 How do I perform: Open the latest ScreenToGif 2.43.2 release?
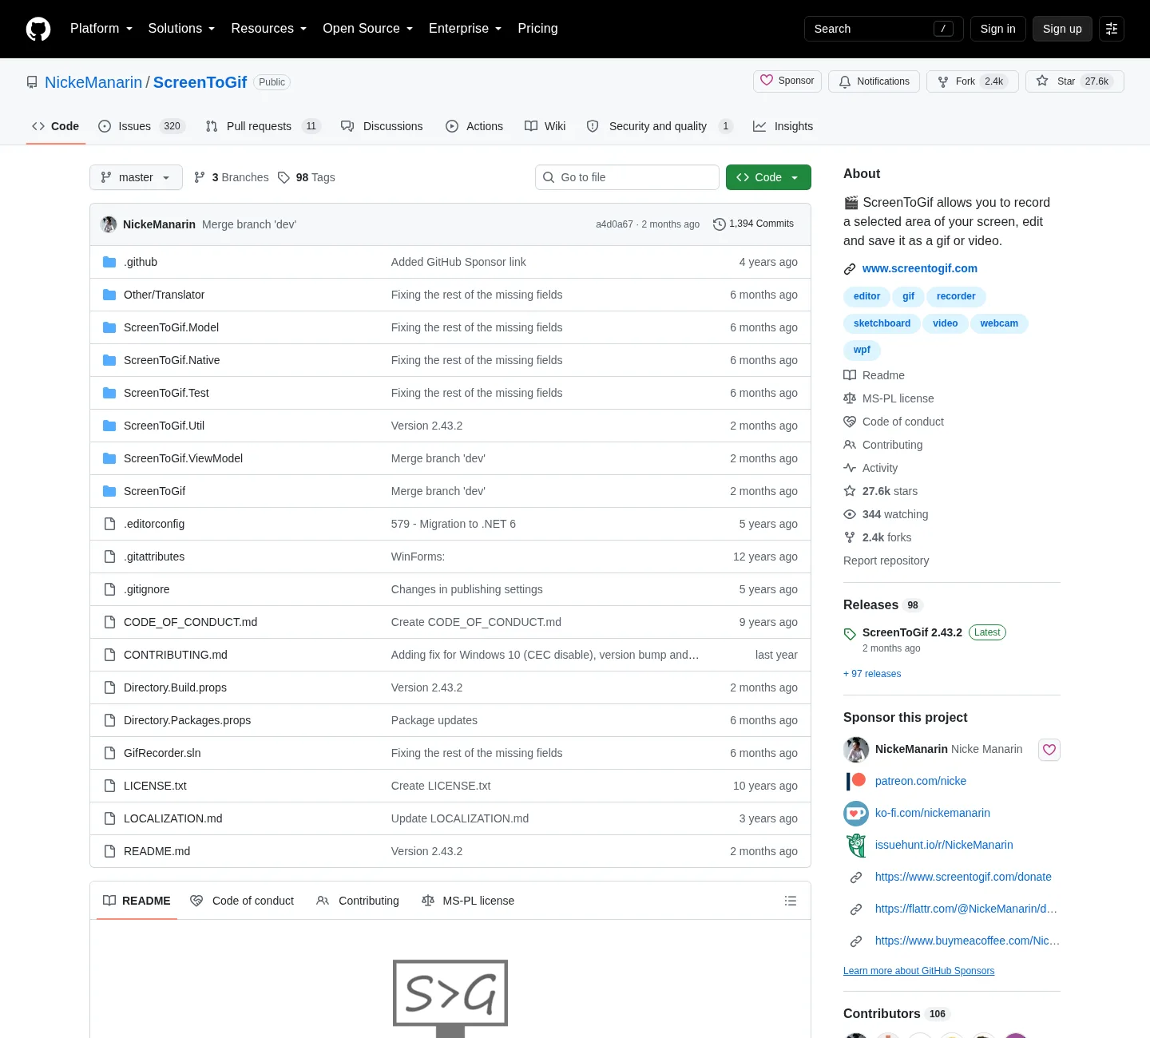point(912,632)
